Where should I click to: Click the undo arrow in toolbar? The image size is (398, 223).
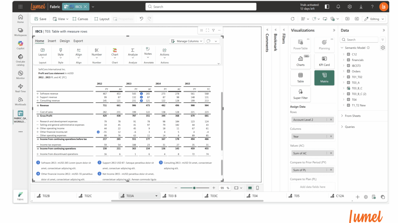point(141,19)
